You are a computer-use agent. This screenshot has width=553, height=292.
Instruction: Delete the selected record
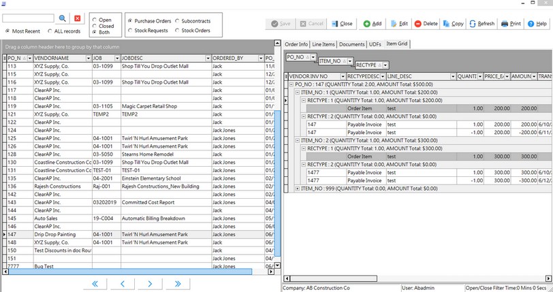tap(426, 24)
